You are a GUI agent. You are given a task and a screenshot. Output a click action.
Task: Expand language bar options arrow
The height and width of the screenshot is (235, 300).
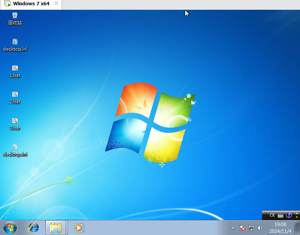tap(297, 217)
